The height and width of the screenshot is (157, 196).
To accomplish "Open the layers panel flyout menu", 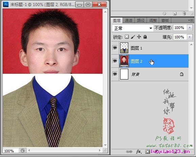I will coord(191,20).
